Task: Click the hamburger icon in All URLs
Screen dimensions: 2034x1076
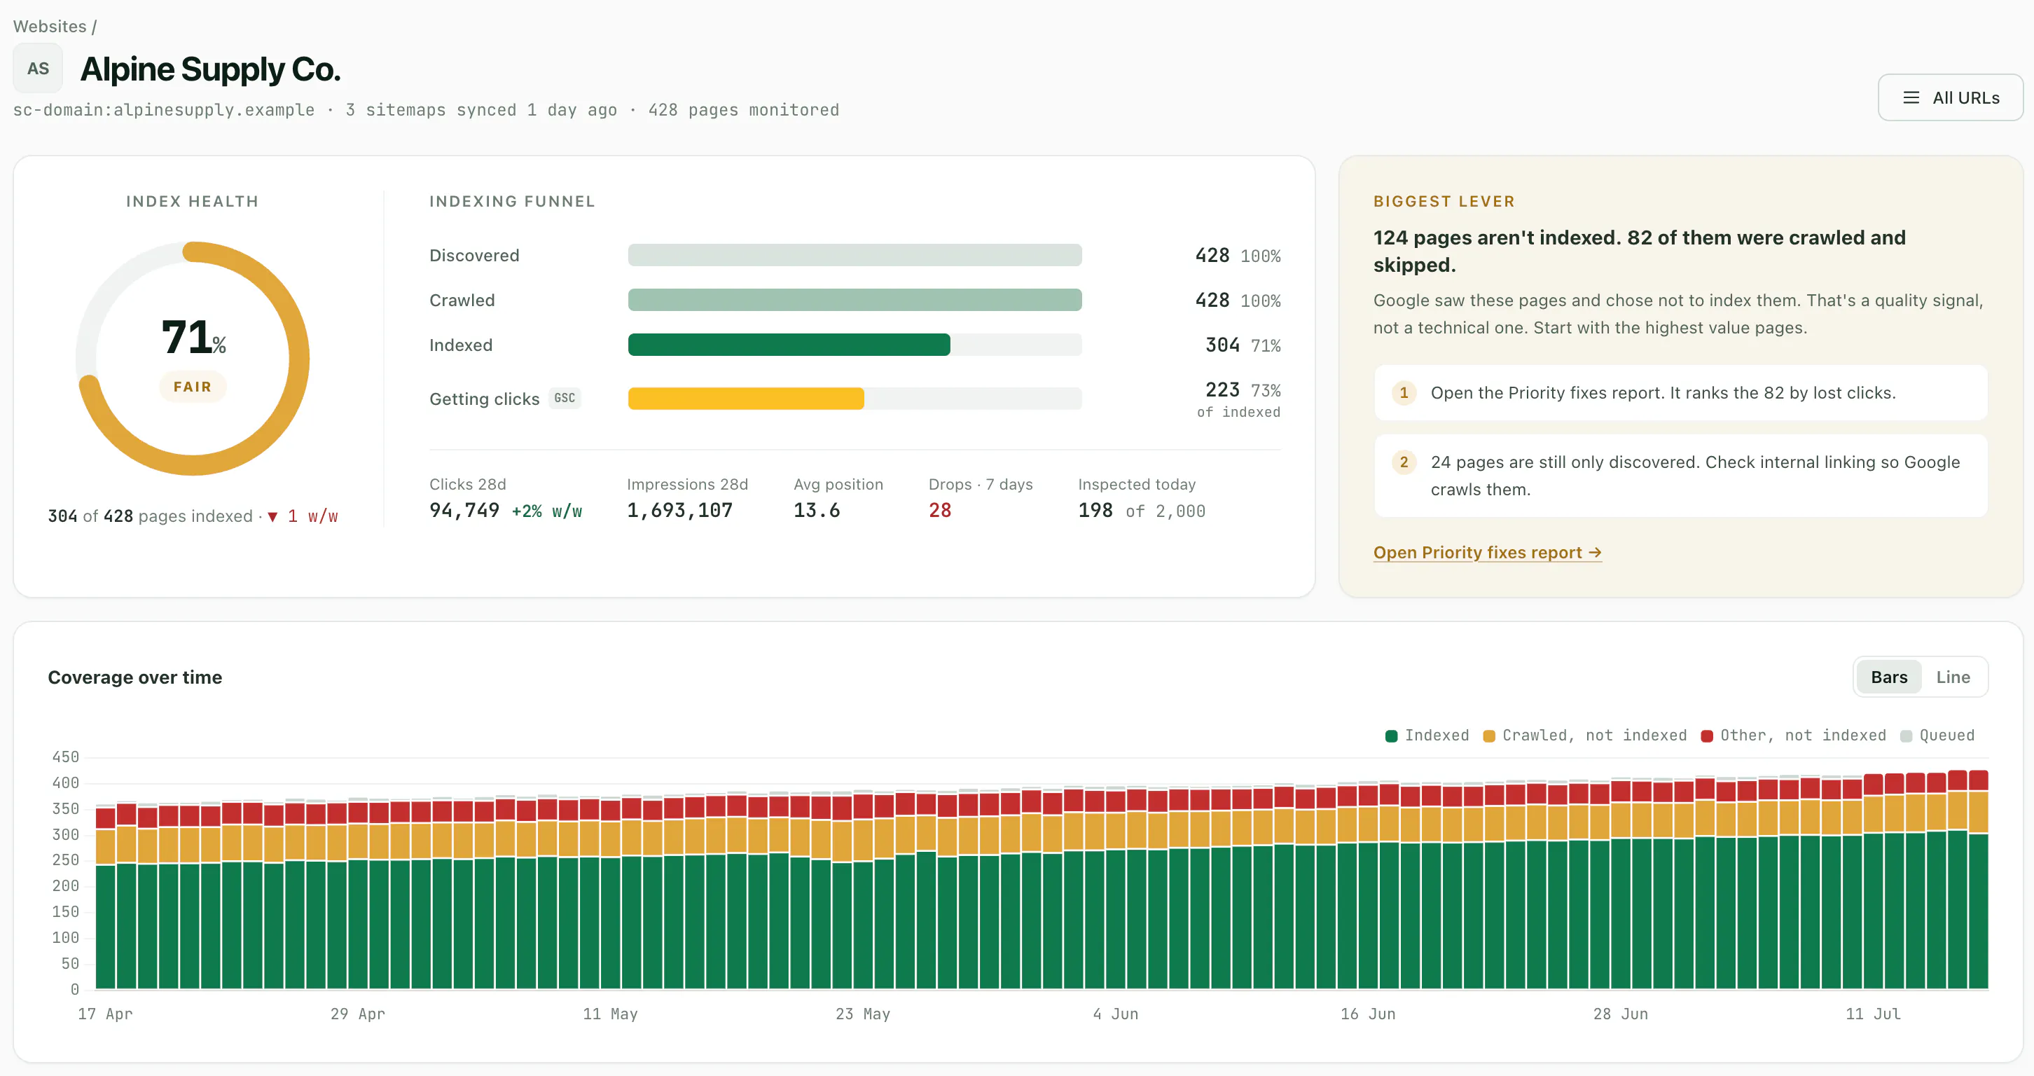Action: tap(1911, 98)
